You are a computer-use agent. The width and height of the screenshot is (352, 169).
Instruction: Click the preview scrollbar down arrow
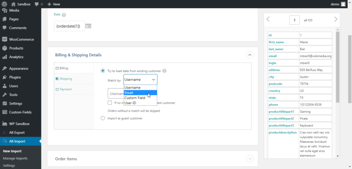point(337,156)
